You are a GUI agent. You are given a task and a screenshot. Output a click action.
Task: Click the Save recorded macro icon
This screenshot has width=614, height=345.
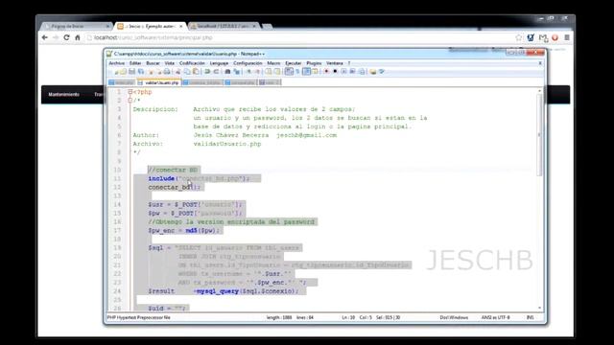click(362, 72)
